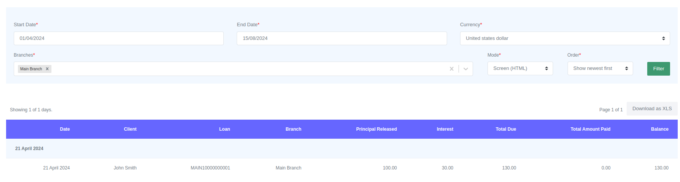Screen dimensions: 680x182
Task: Click the End Date field
Action: [342, 38]
